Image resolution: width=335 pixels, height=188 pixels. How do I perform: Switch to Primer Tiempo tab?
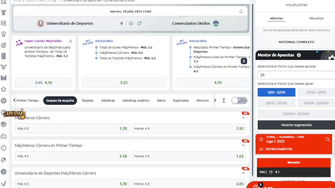pyautogui.click(x=27, y=101)
